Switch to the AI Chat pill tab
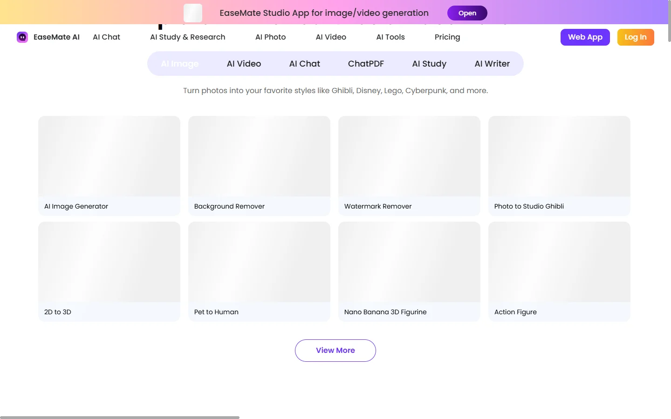 coord(304,63)
